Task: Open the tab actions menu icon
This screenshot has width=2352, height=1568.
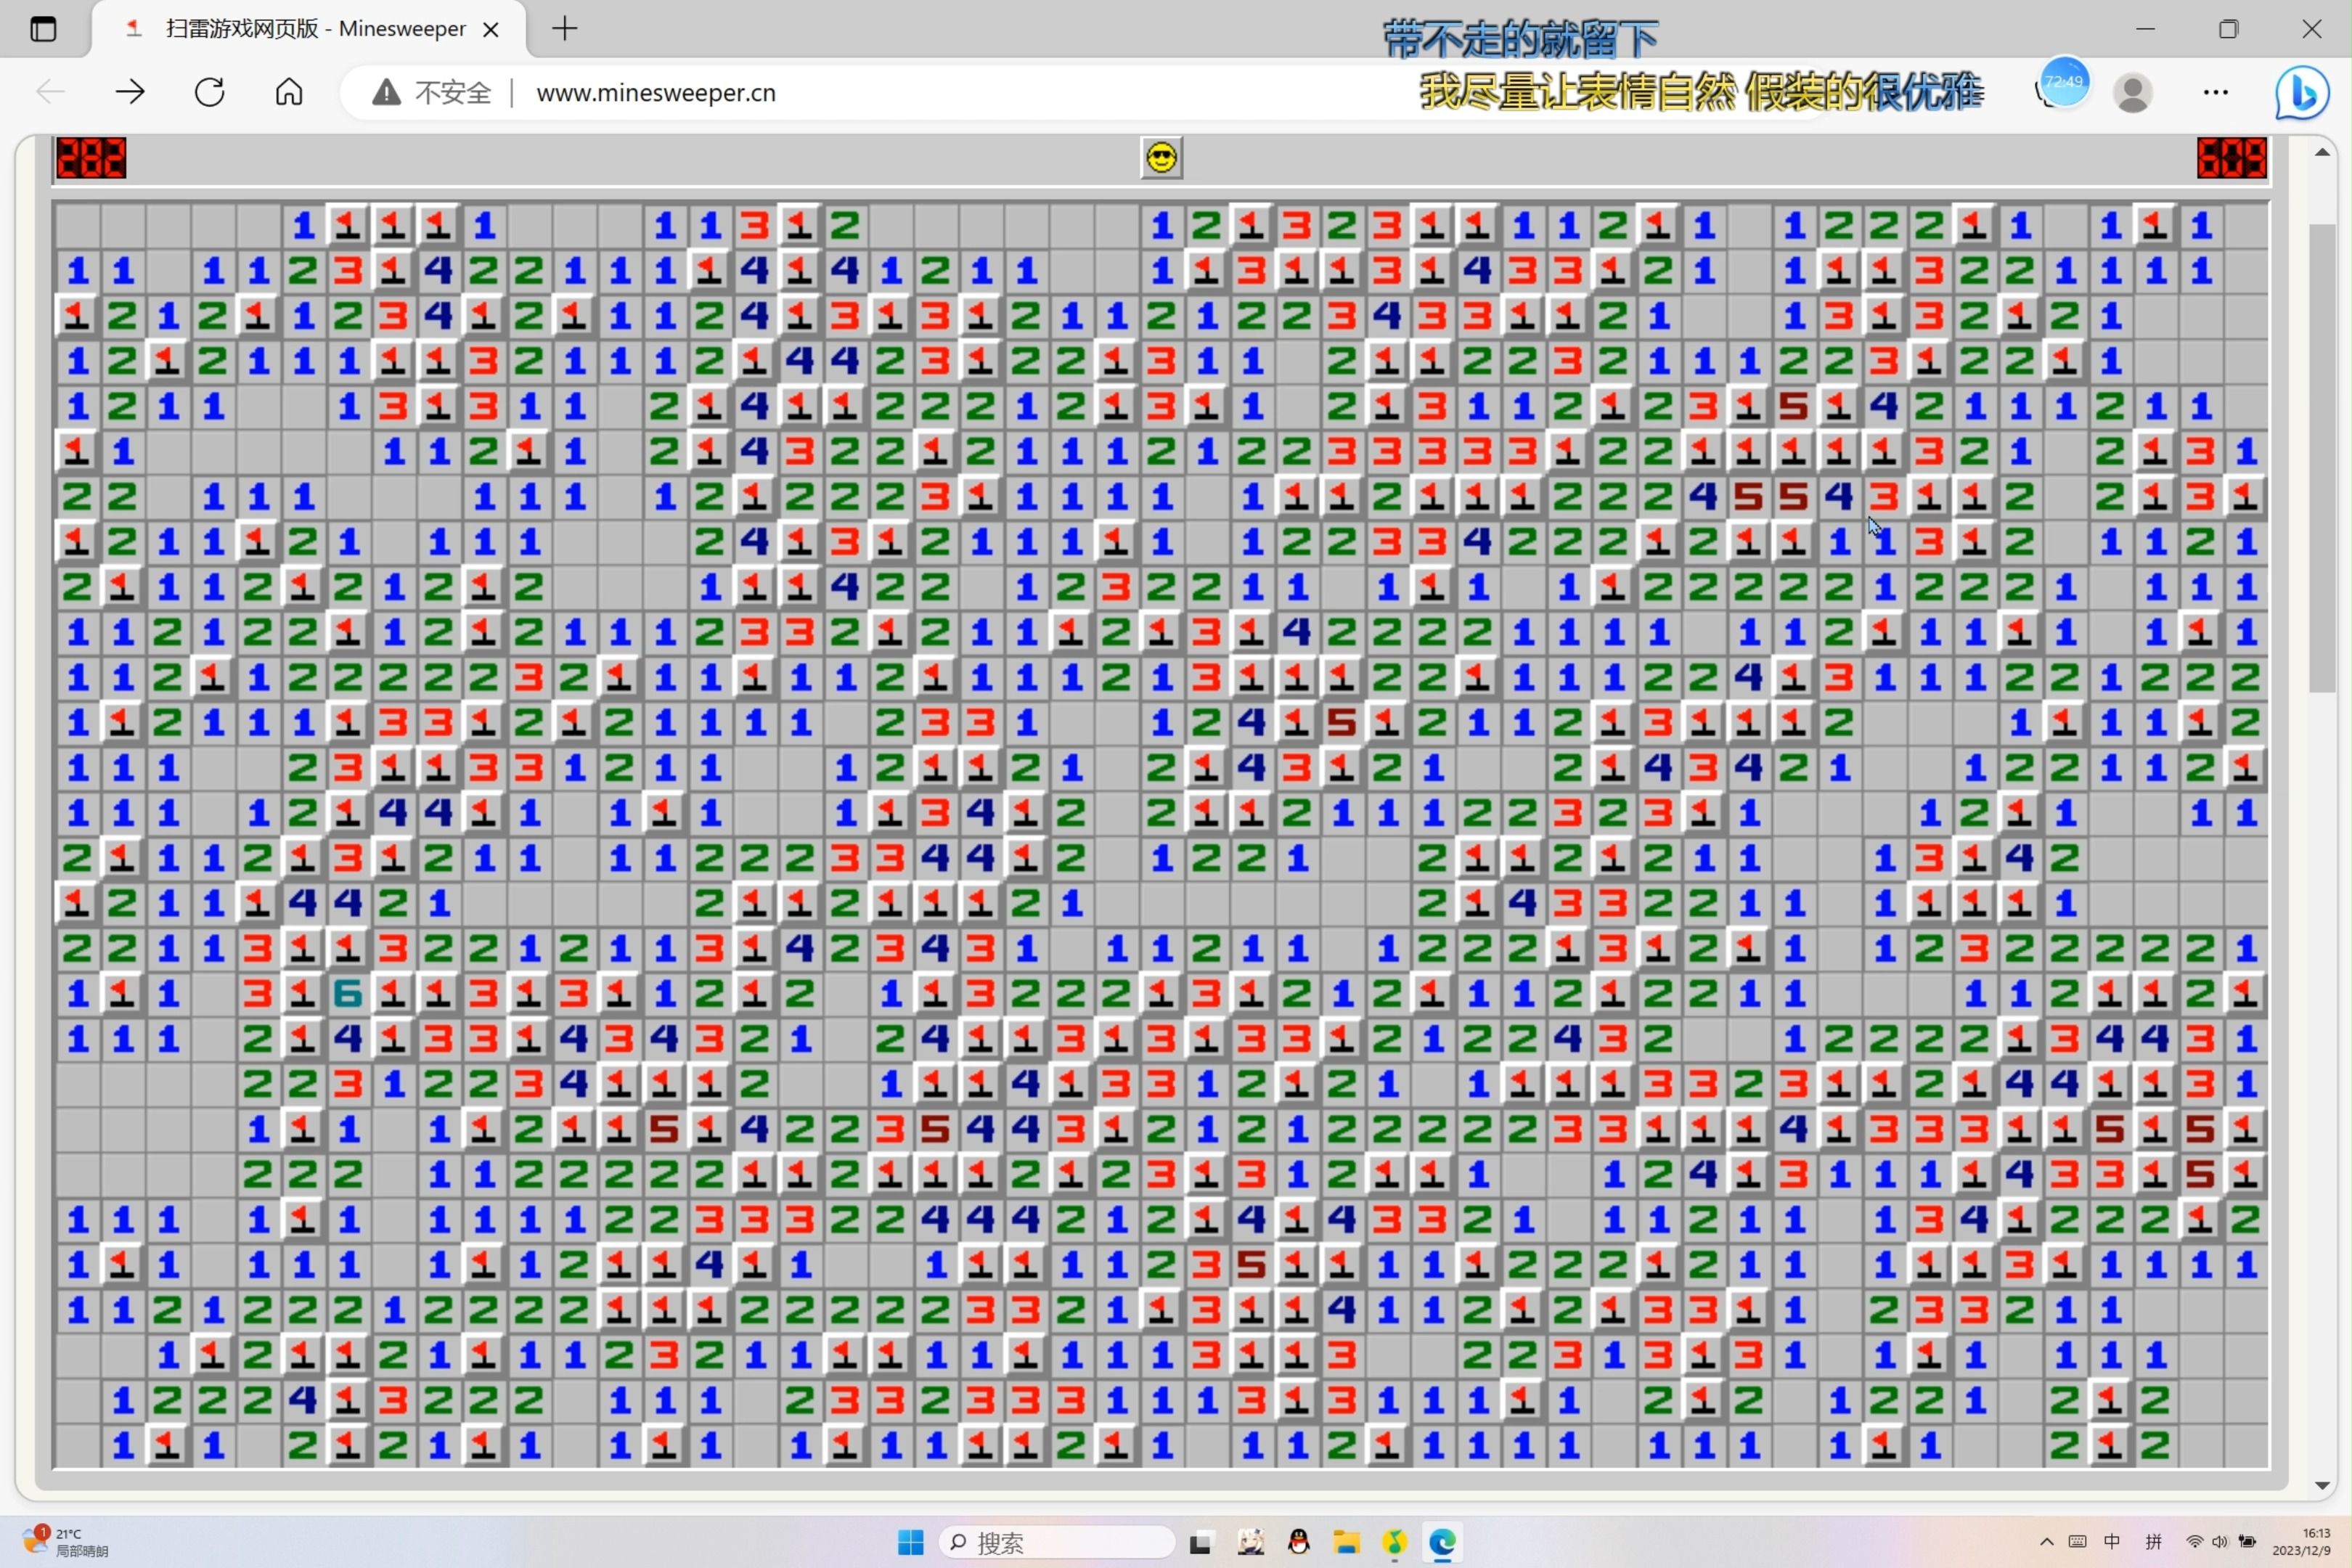Action: 43,29
